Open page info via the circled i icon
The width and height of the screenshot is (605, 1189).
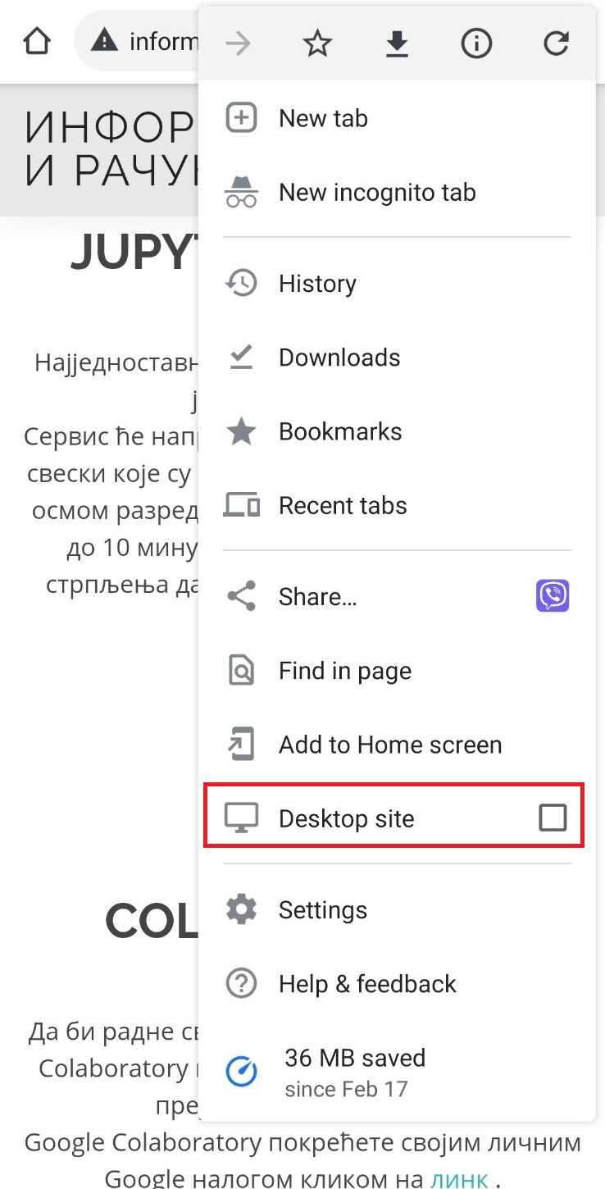point(476,44)
